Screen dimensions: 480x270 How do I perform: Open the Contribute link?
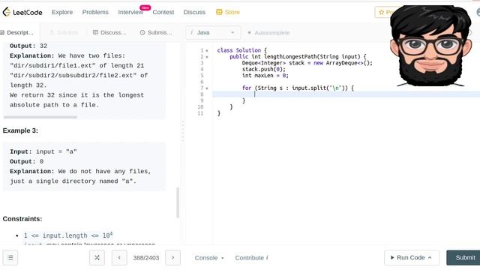pyautogui.click(x=251, y=258)
